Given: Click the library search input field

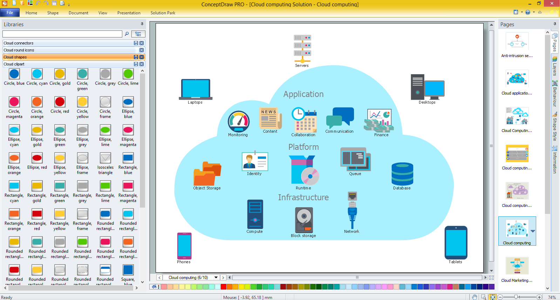Looking at the screenshot, I should (62, 34).
